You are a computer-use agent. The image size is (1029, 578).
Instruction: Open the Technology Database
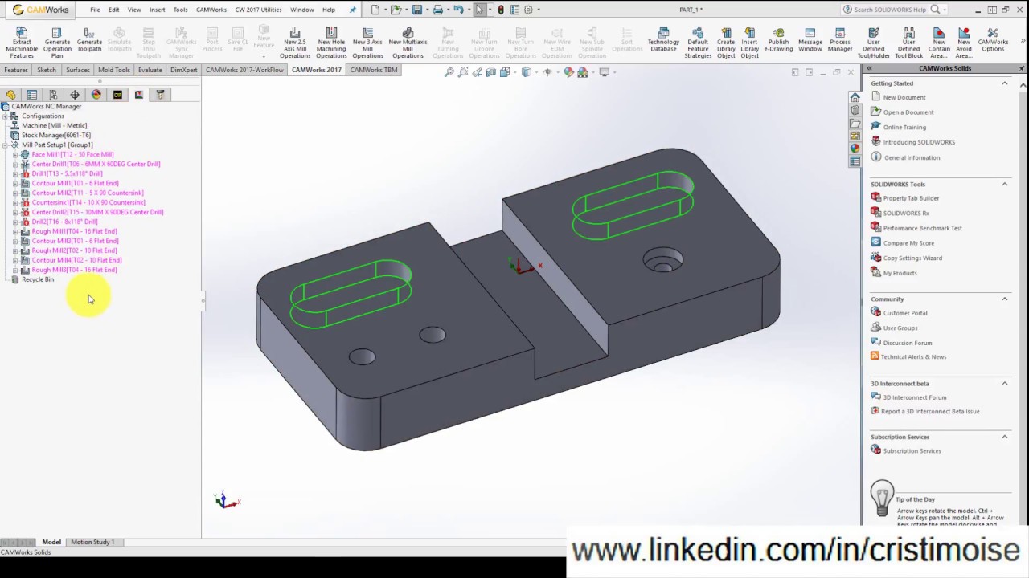pyautogui.click(x=663, y=39)
